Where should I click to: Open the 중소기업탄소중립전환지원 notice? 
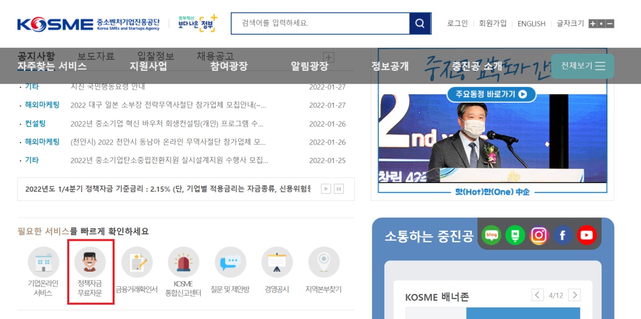(x=169, y=160)
